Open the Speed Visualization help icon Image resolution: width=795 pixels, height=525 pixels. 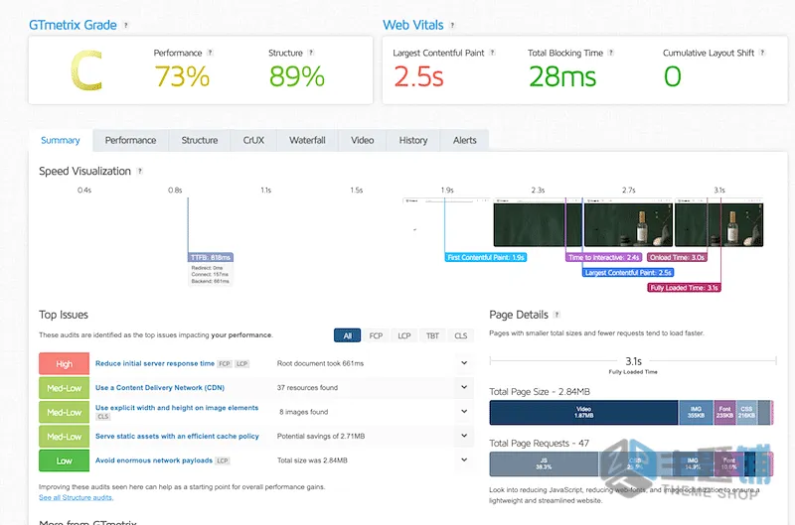(139, 171)
